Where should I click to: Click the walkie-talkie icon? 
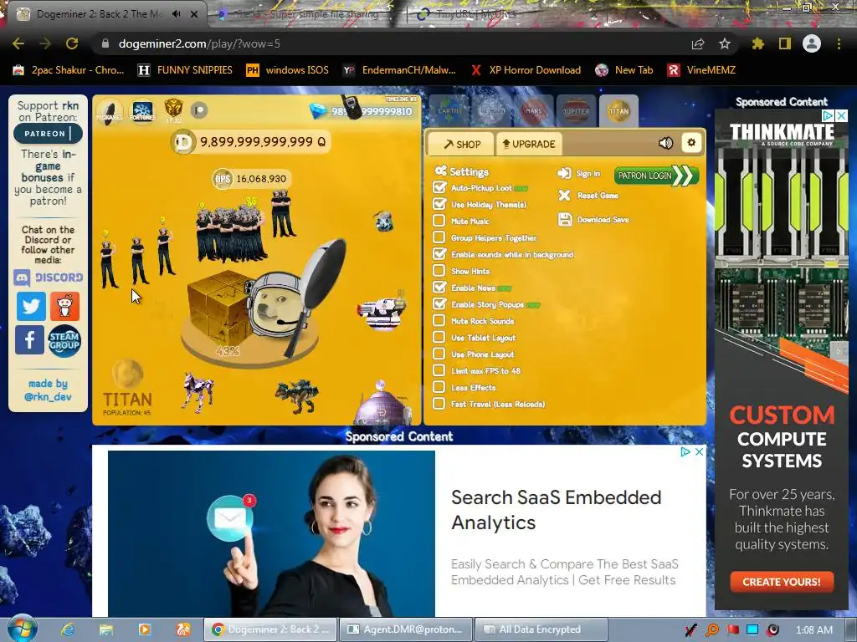[351, 107]
